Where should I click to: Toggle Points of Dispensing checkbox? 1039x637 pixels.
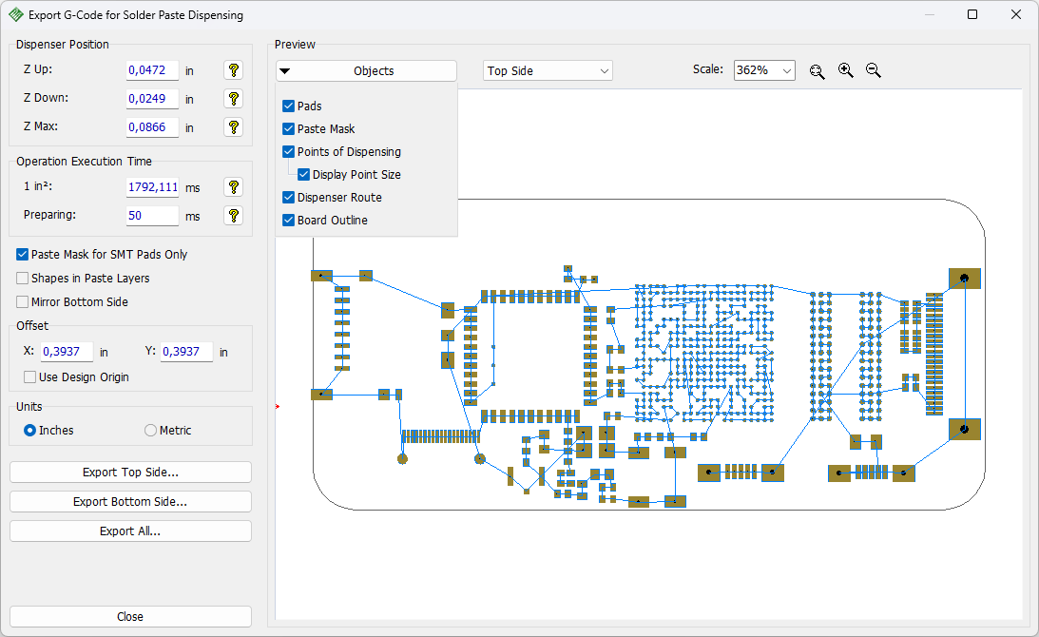click(288, 152)
